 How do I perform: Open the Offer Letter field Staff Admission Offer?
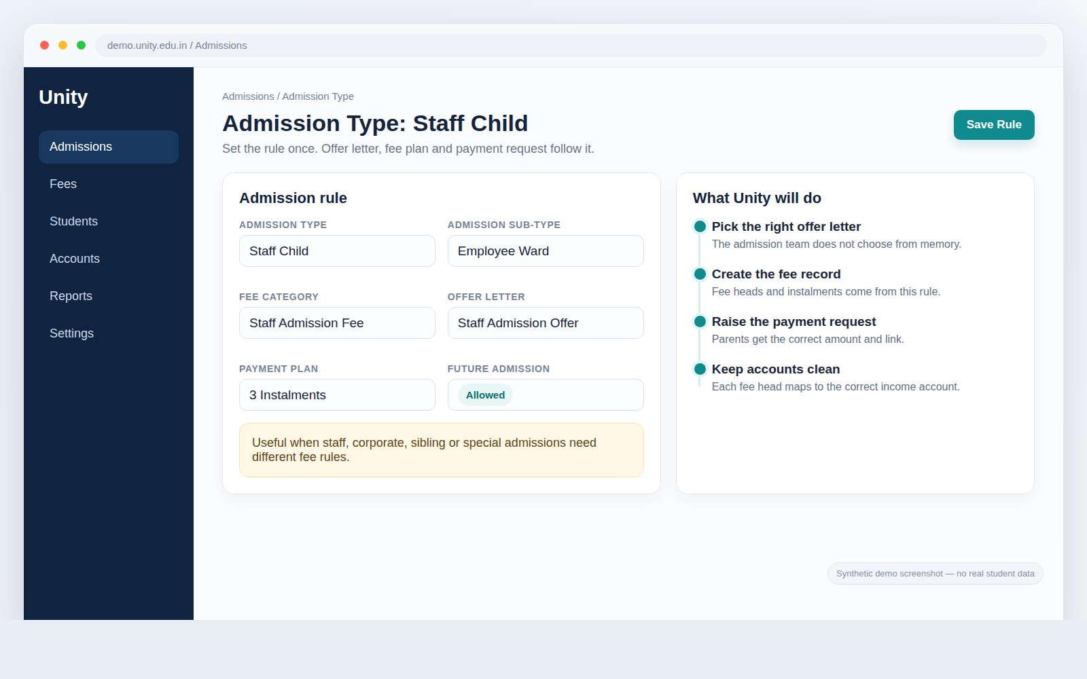coord(546,323)
